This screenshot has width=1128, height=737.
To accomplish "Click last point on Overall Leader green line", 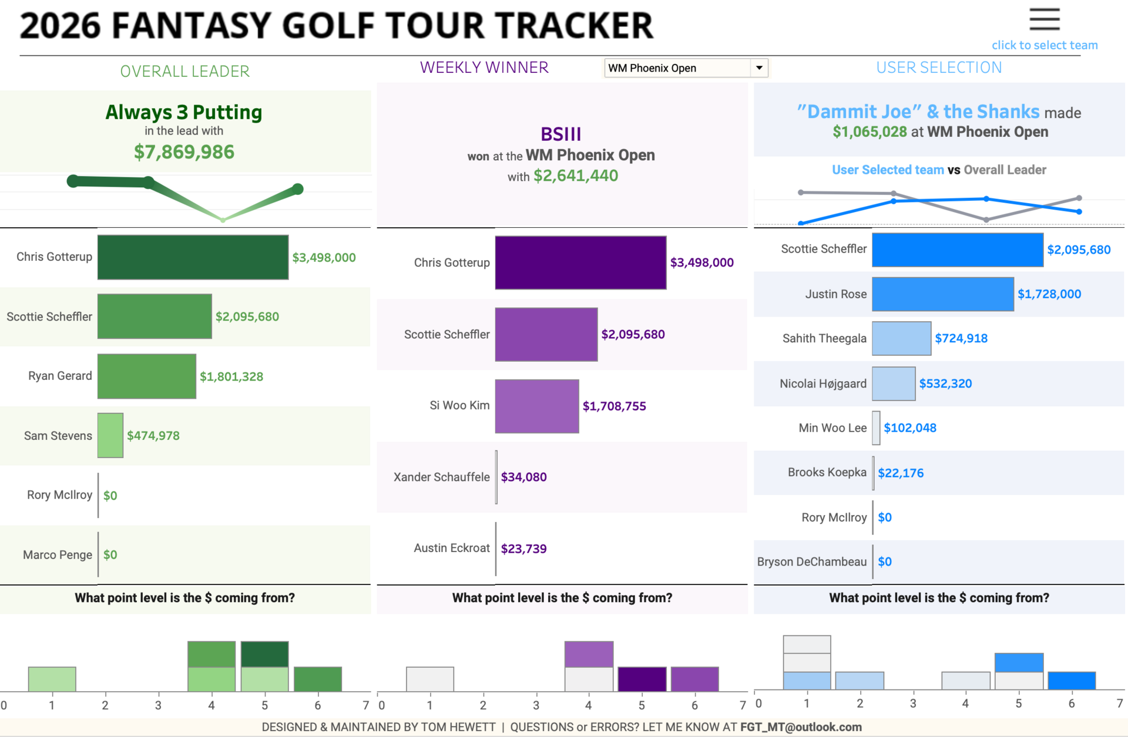I will [x=298, y=189].
